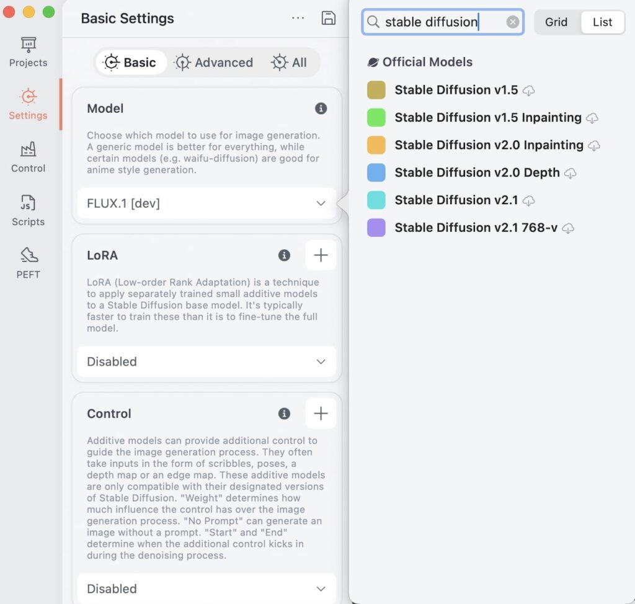Screen dimensions: 635x604
Task: Click the Official Models planet icon
Action: point(373,62)
